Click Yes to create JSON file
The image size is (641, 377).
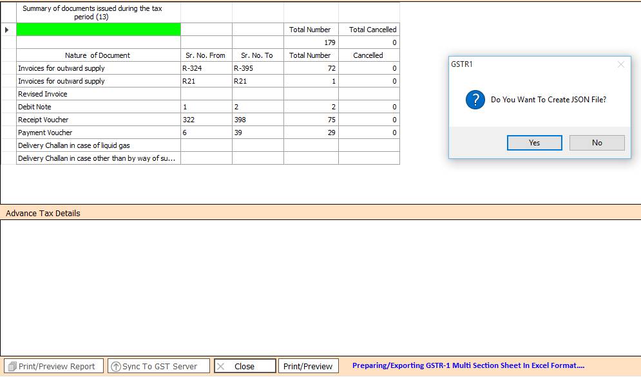click(x=534, y=143)
